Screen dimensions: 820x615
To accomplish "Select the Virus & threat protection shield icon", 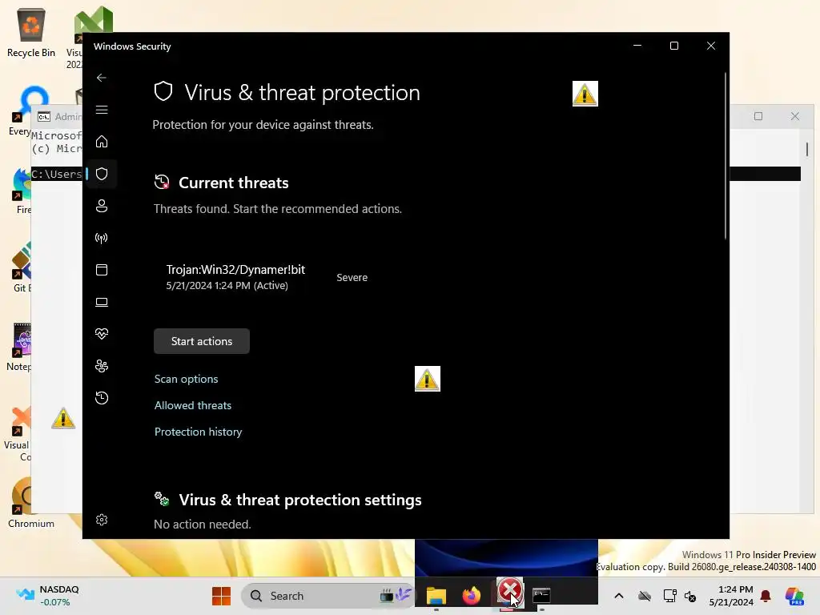I will (x=102, y=174).
